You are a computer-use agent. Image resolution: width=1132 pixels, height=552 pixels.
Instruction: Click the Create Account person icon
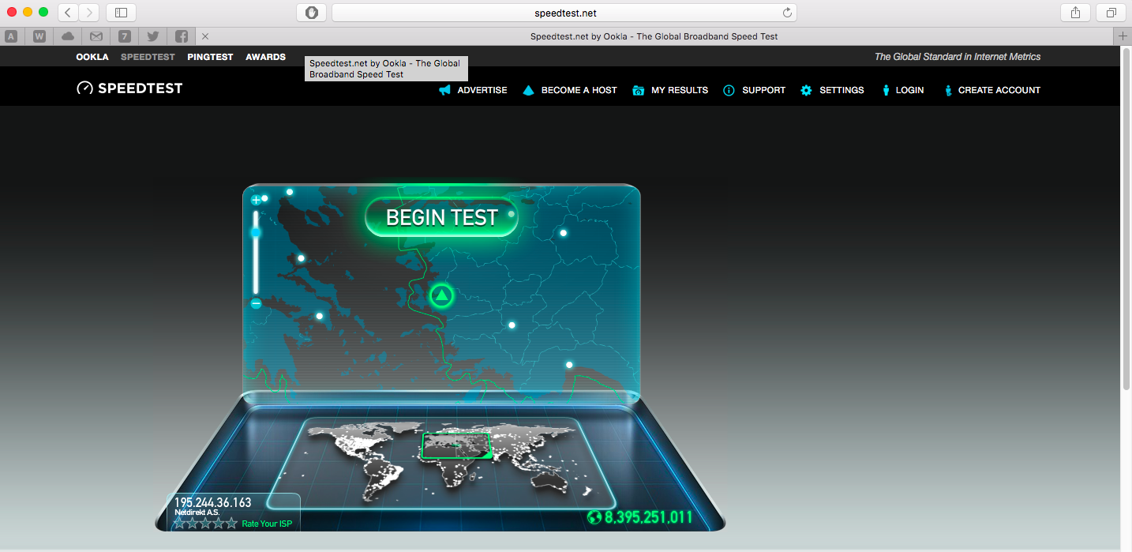[948, 90]
